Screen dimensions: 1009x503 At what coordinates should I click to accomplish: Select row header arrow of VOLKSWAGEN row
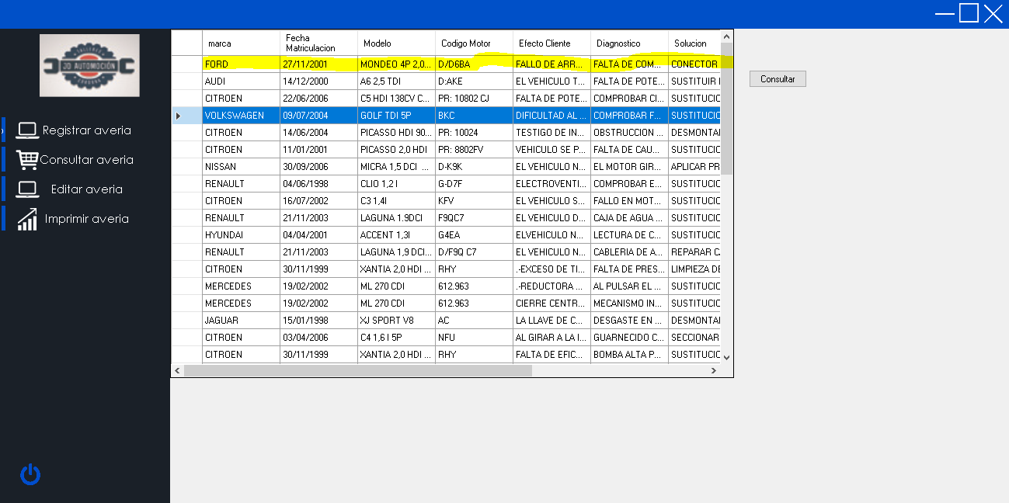coord(186,116)
